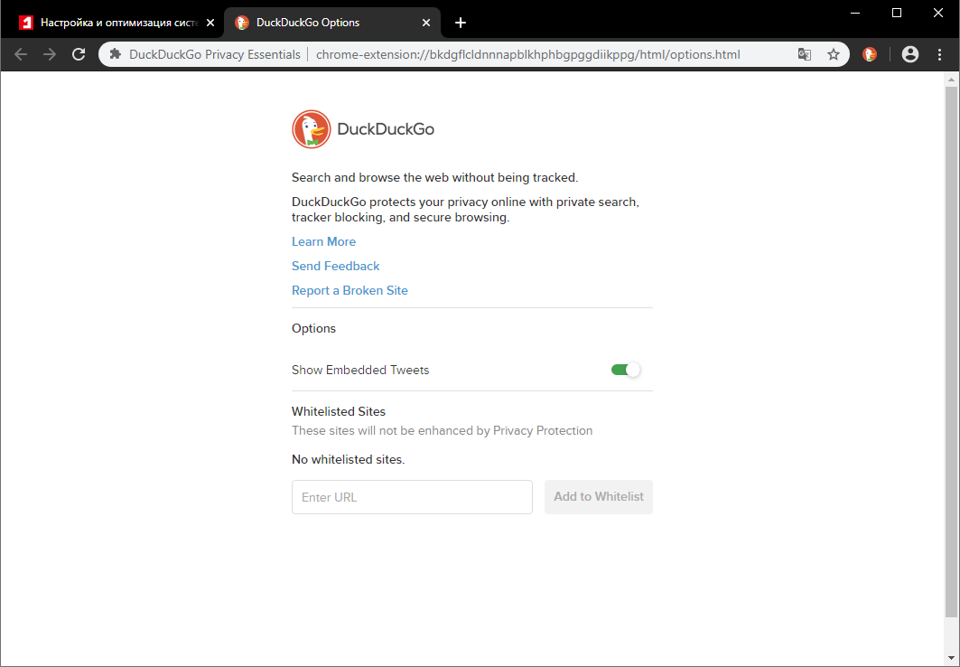
Task: Close the DuckDuckGo Options tab
Action: coord(426,23)
